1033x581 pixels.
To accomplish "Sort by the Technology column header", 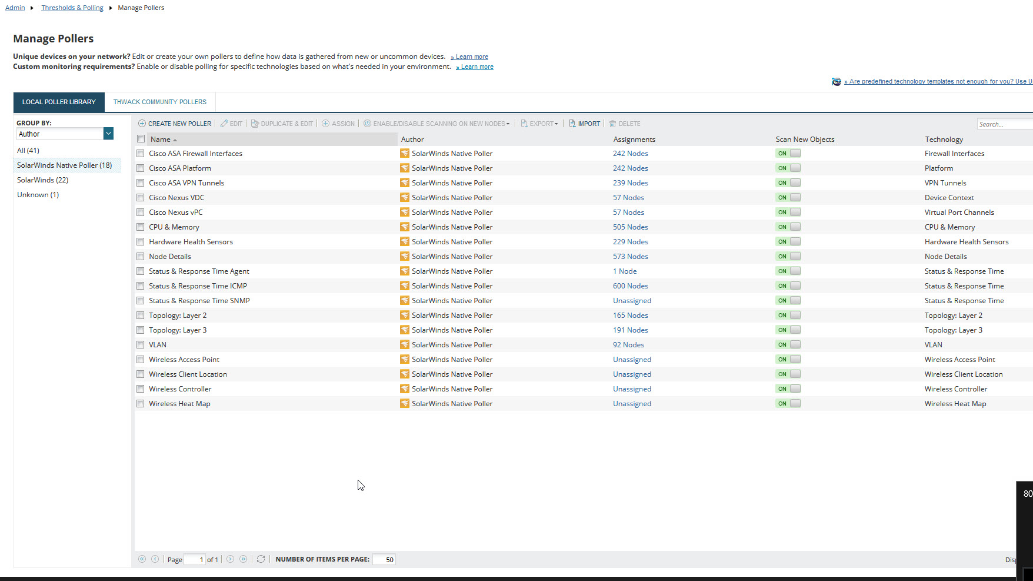I will point(944,140).
